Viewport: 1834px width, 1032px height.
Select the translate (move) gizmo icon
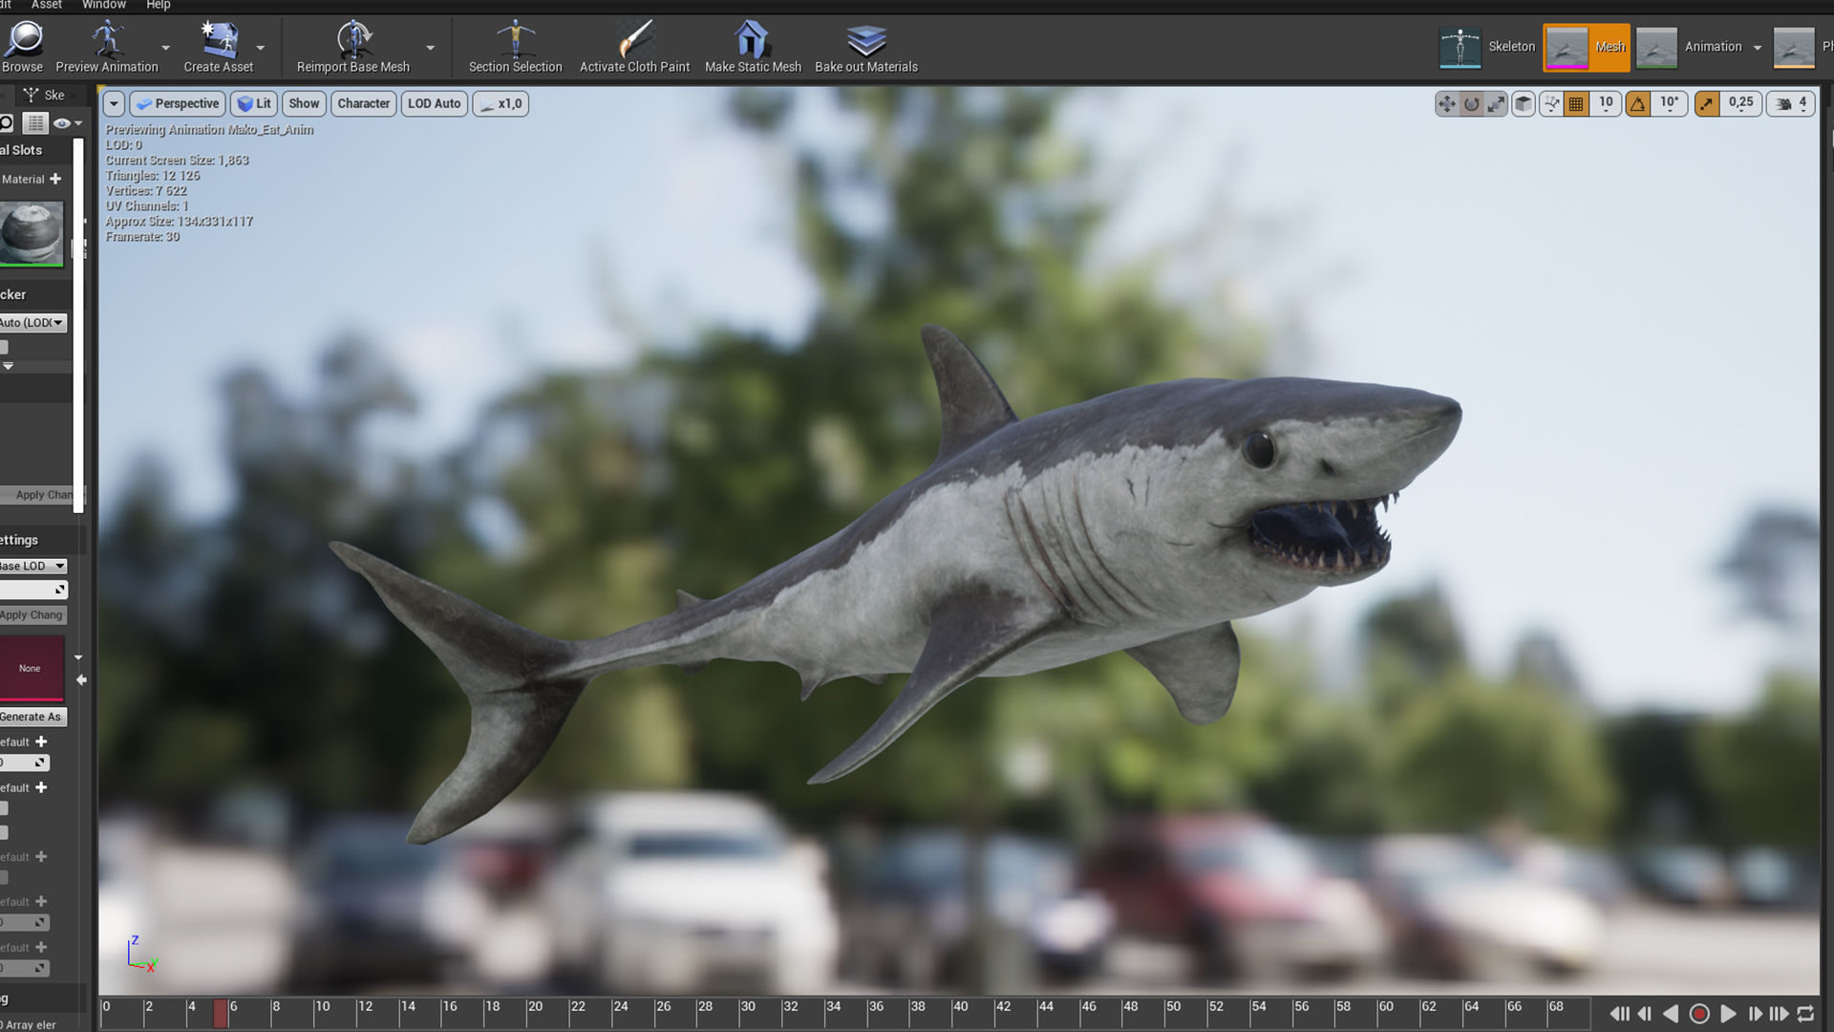coord(1447,104)
